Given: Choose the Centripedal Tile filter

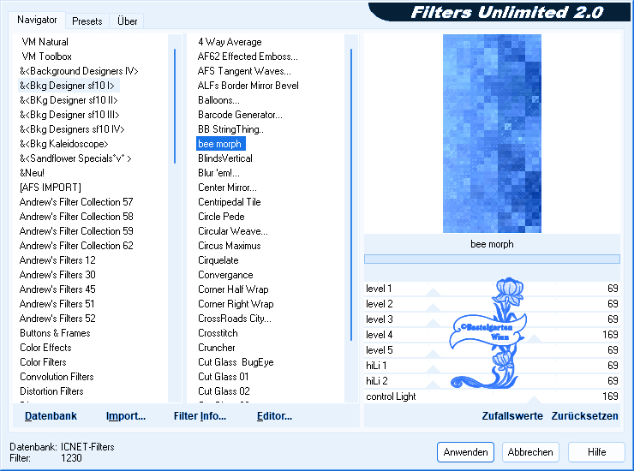Looking at the screenshot, I should coord(230,202).
